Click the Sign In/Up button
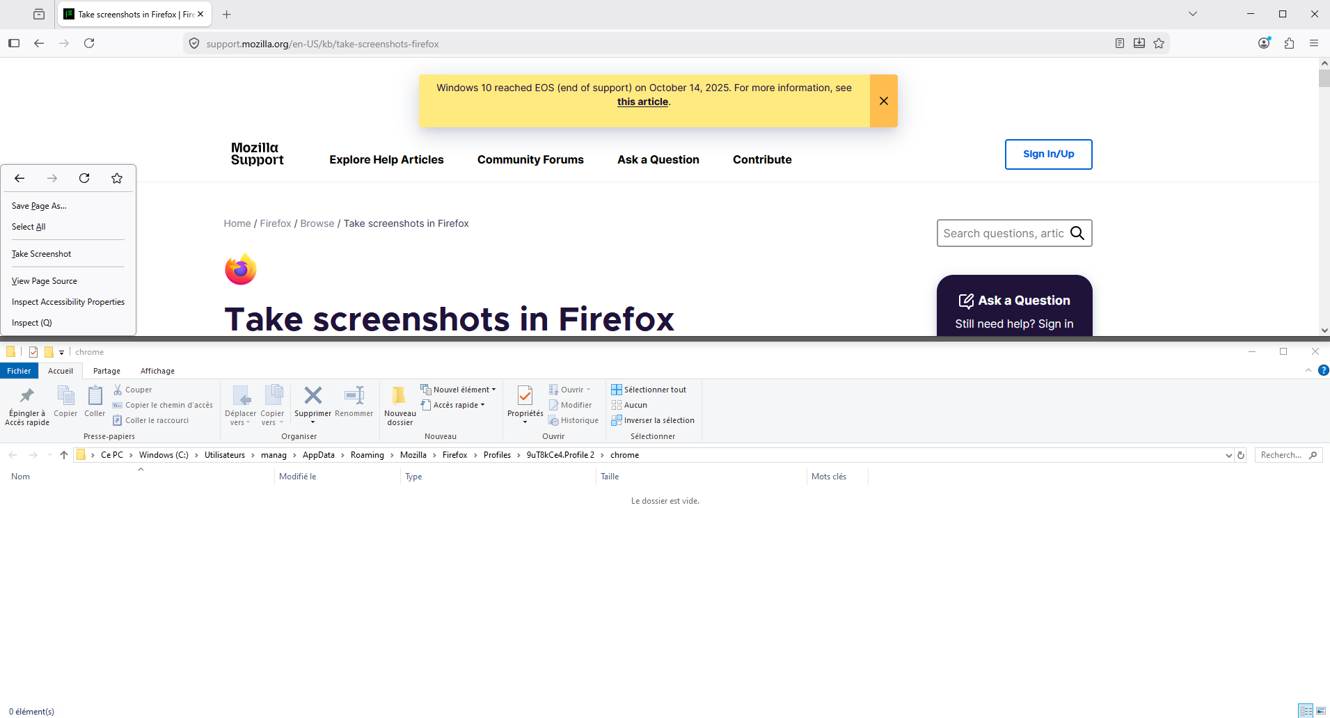 [1048, 154]
